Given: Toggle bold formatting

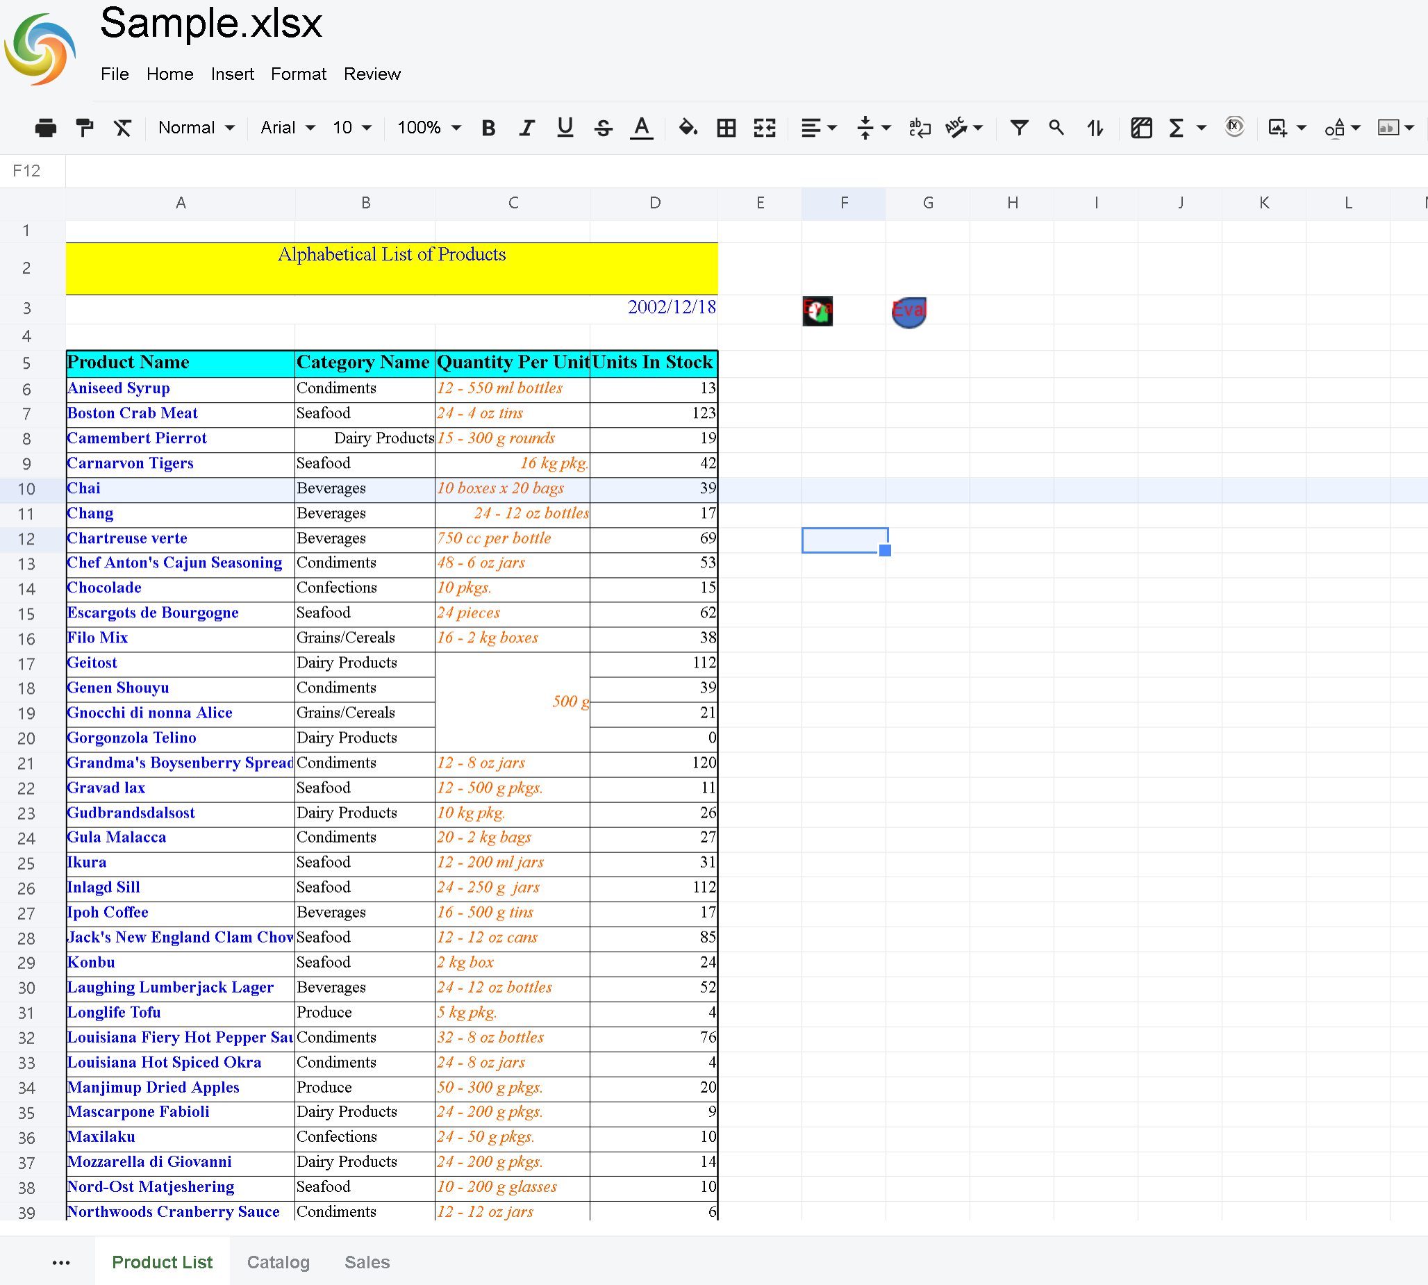Looking at the screenshot, I should click(x=488, y=128).
